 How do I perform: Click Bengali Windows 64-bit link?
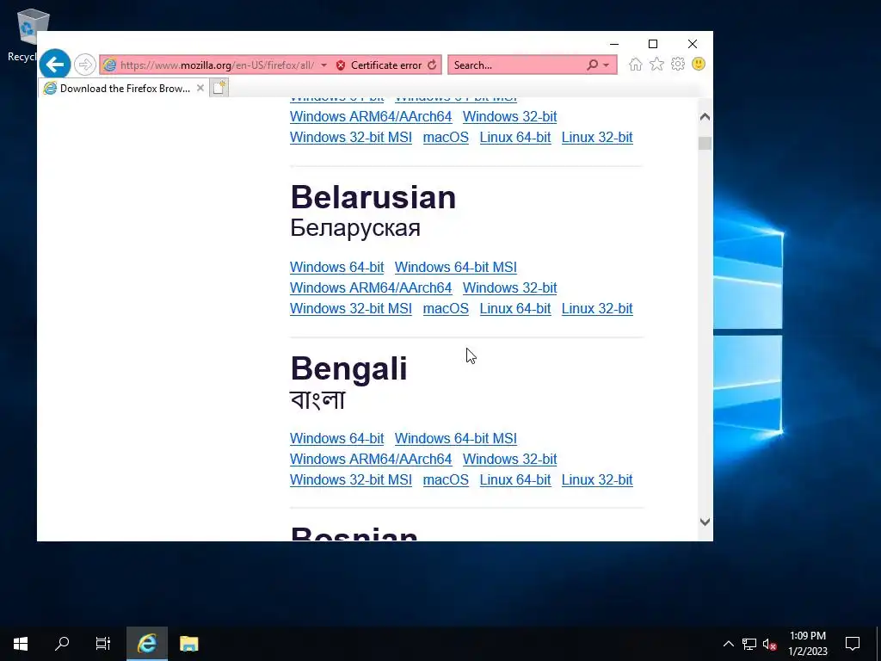click(336, 438)
